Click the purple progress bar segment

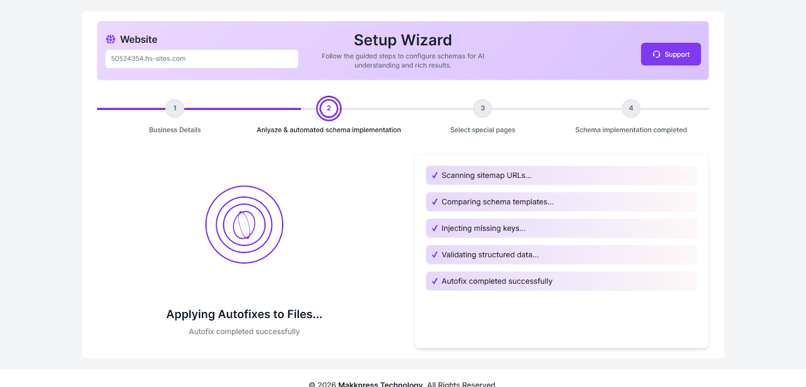(242, 109)
